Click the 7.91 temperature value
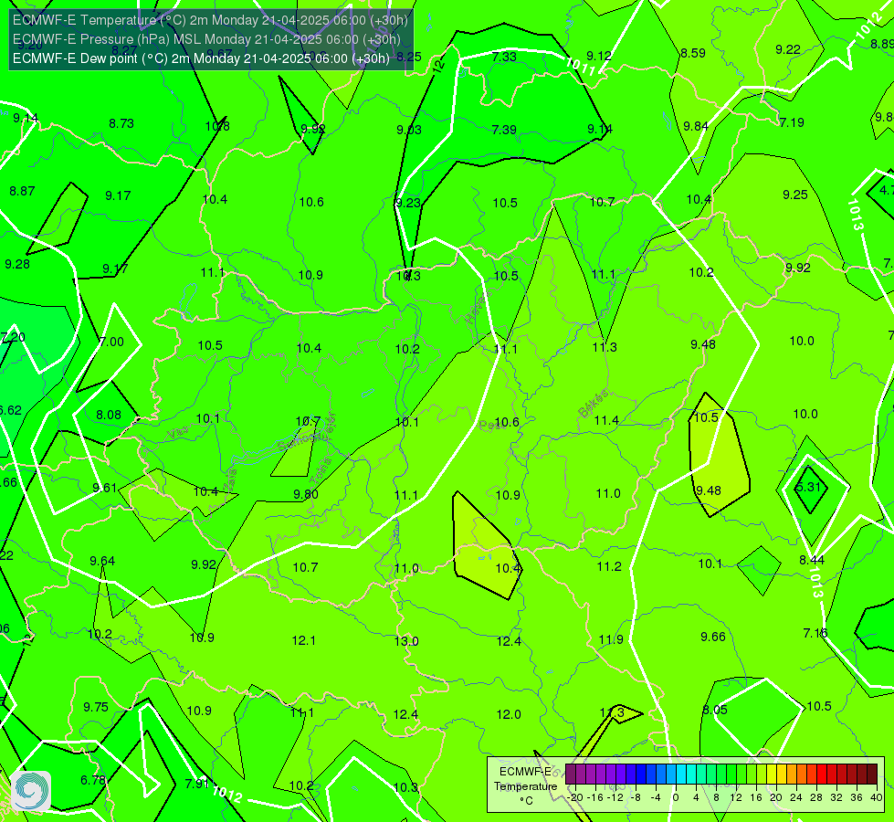 [x=197, y=784]
